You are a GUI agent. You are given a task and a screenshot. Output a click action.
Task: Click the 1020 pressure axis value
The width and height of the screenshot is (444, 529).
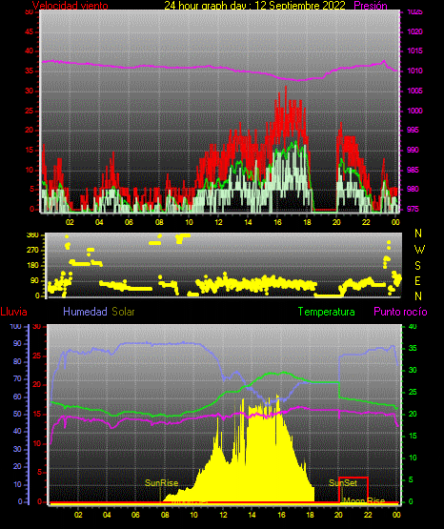click(414, 31)
